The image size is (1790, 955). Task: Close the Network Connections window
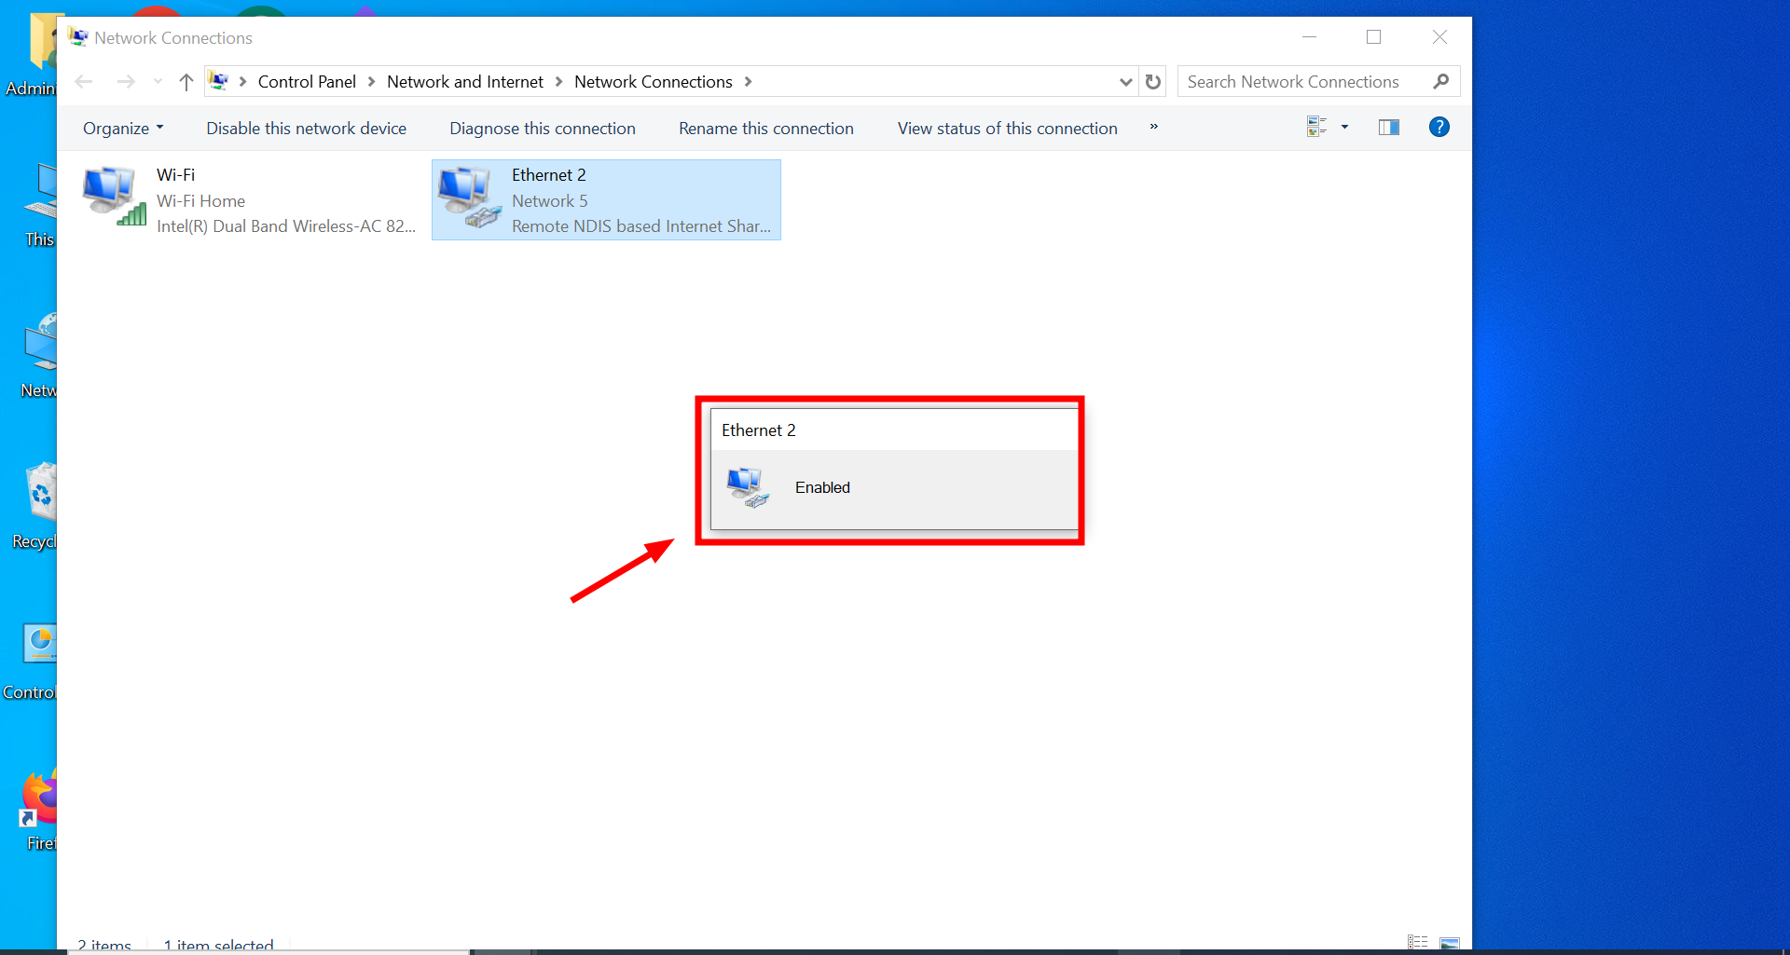click(1439, 37)
